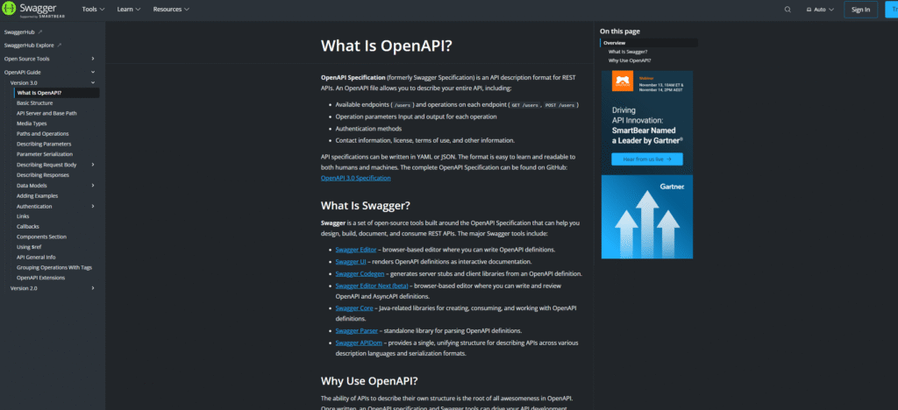Expand the Version 2.0 tree node

pyautogui.click(x=93, y=287)
